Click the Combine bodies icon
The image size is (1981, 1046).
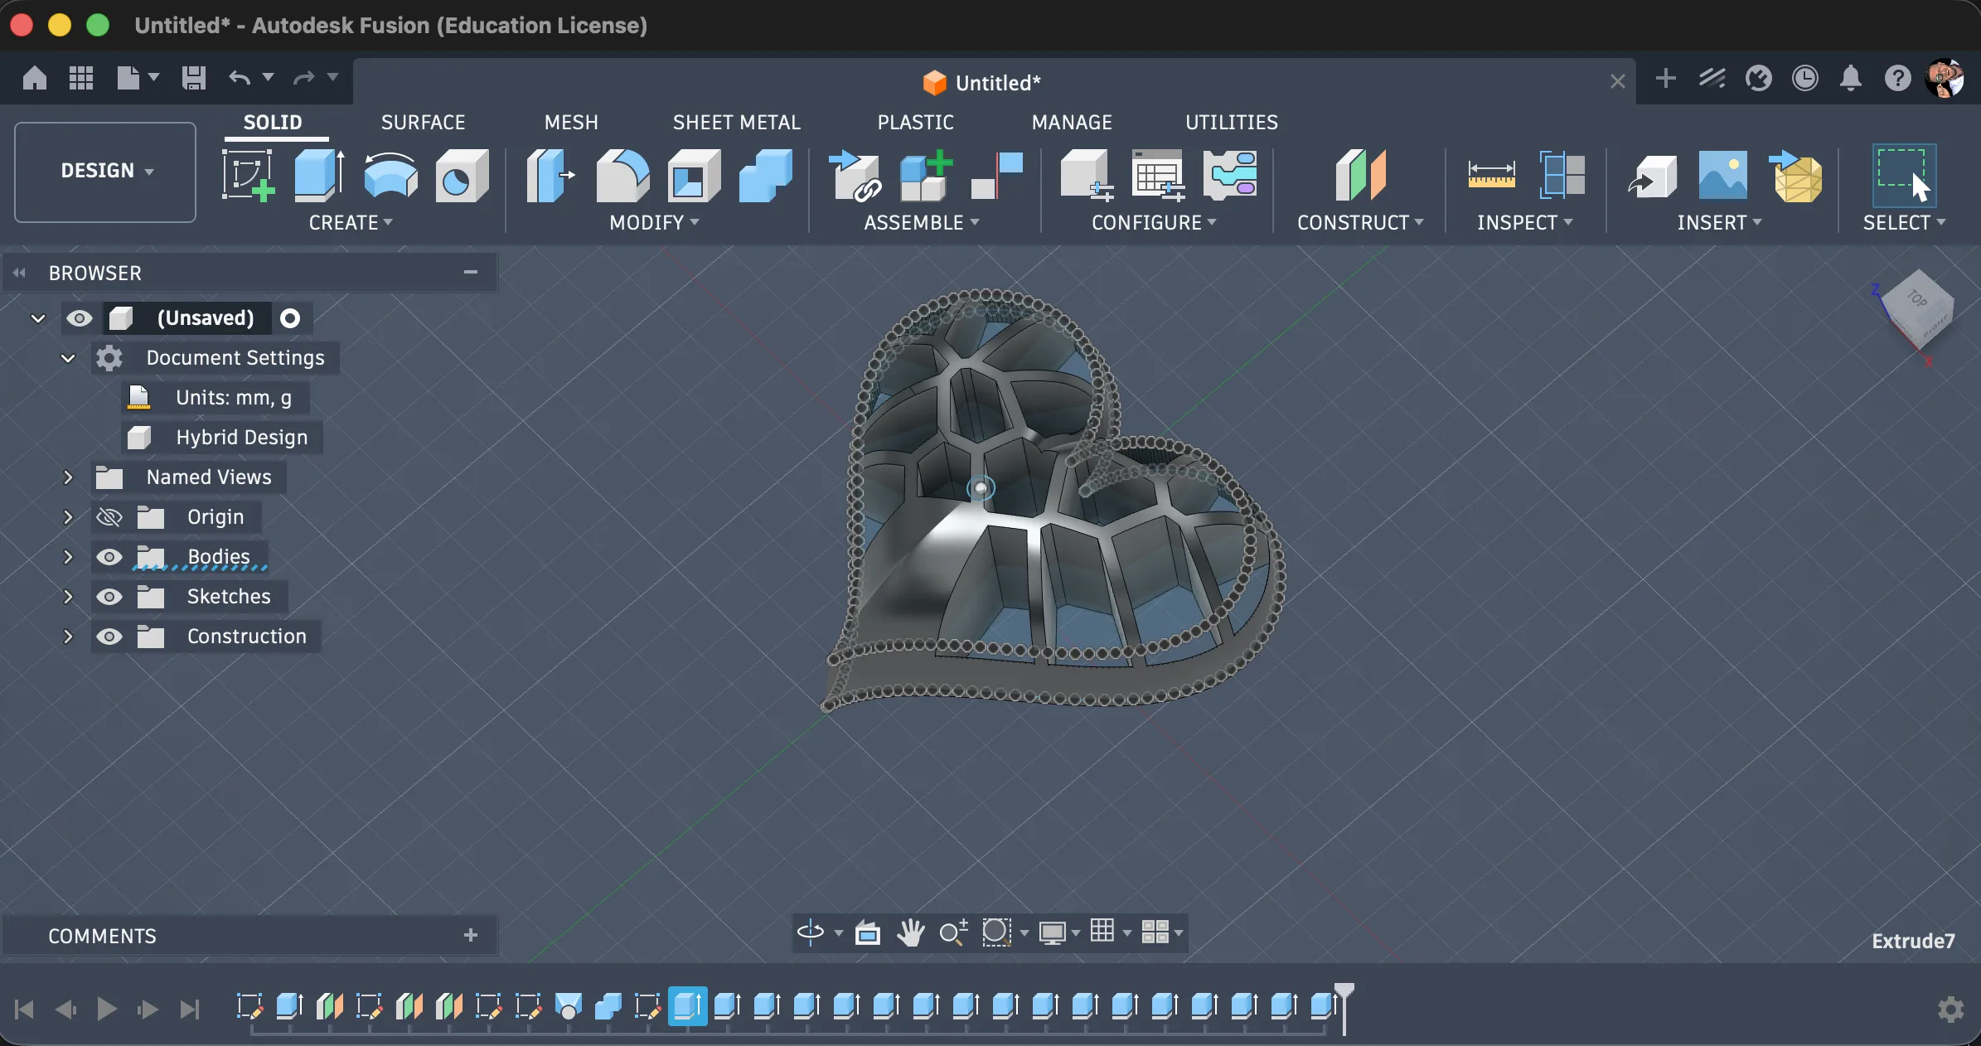click(x=765, y=175)
